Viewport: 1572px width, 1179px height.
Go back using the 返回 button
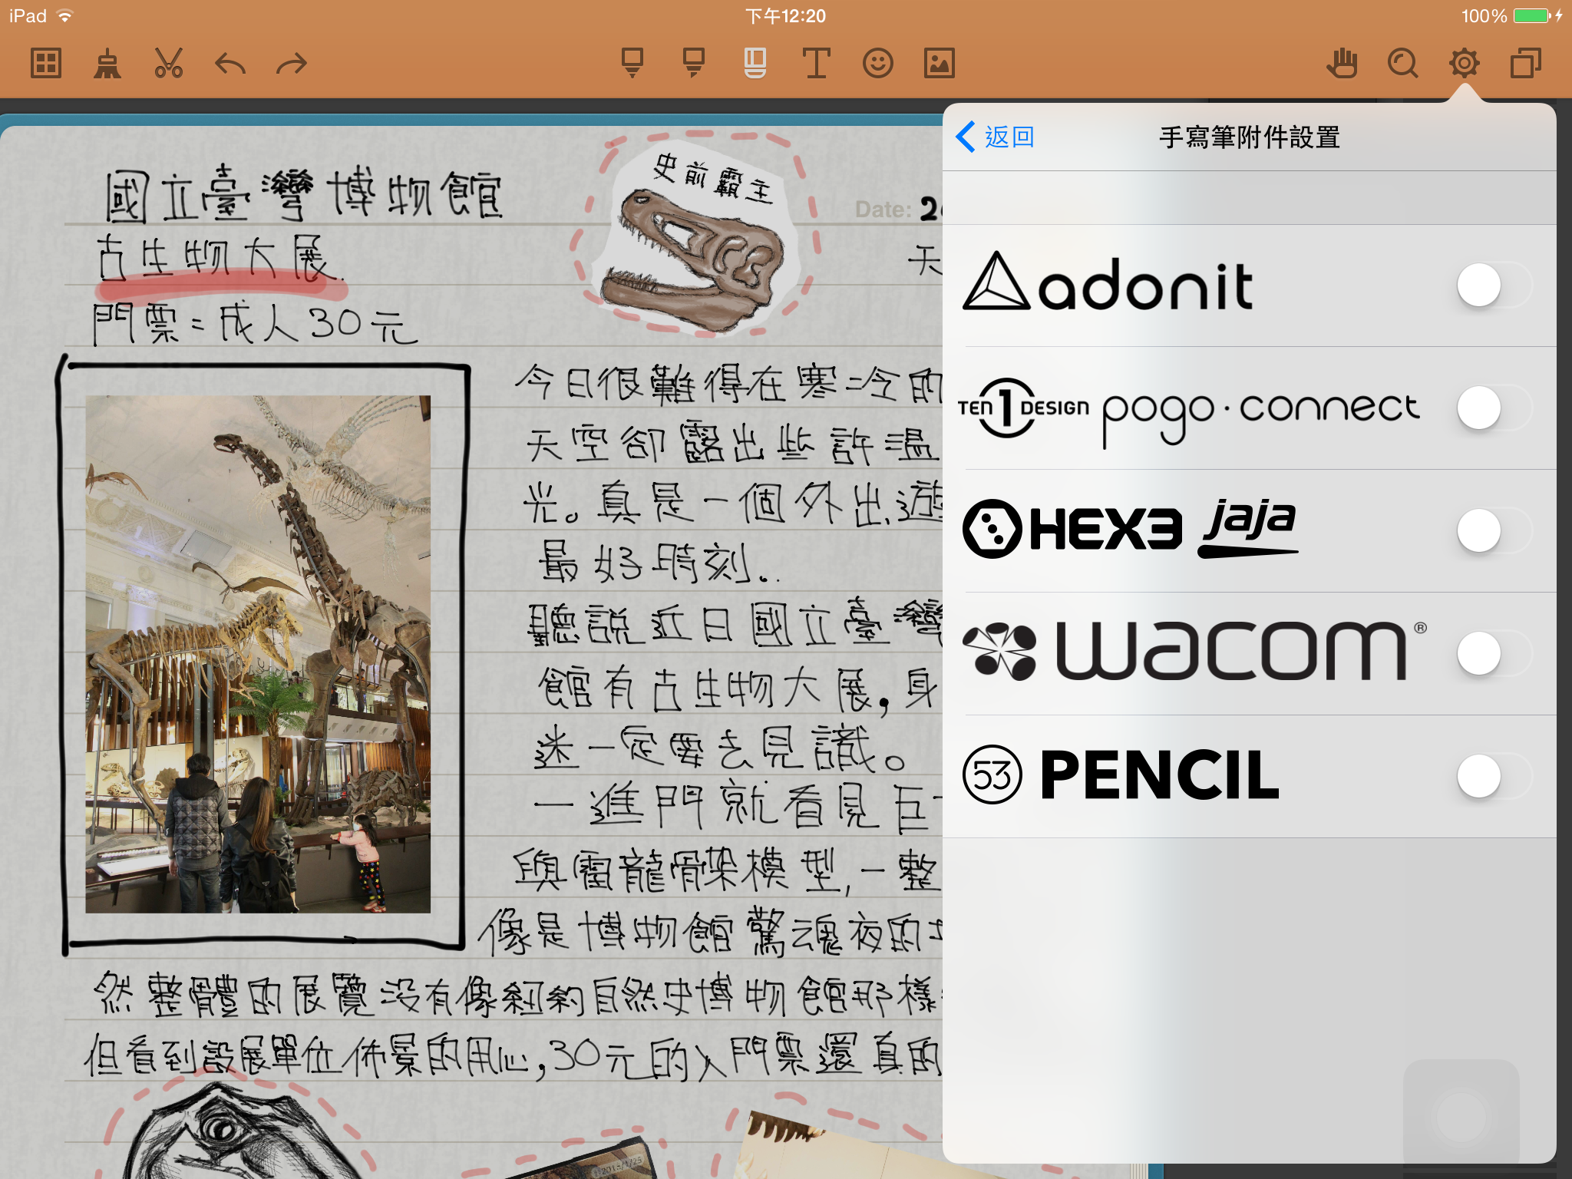[x=996, y=137]
